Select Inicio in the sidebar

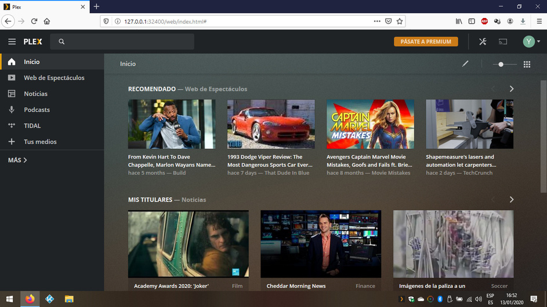tap(52, 61)
